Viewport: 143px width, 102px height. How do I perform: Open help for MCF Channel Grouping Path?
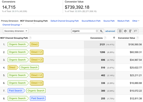pos(30,38)
